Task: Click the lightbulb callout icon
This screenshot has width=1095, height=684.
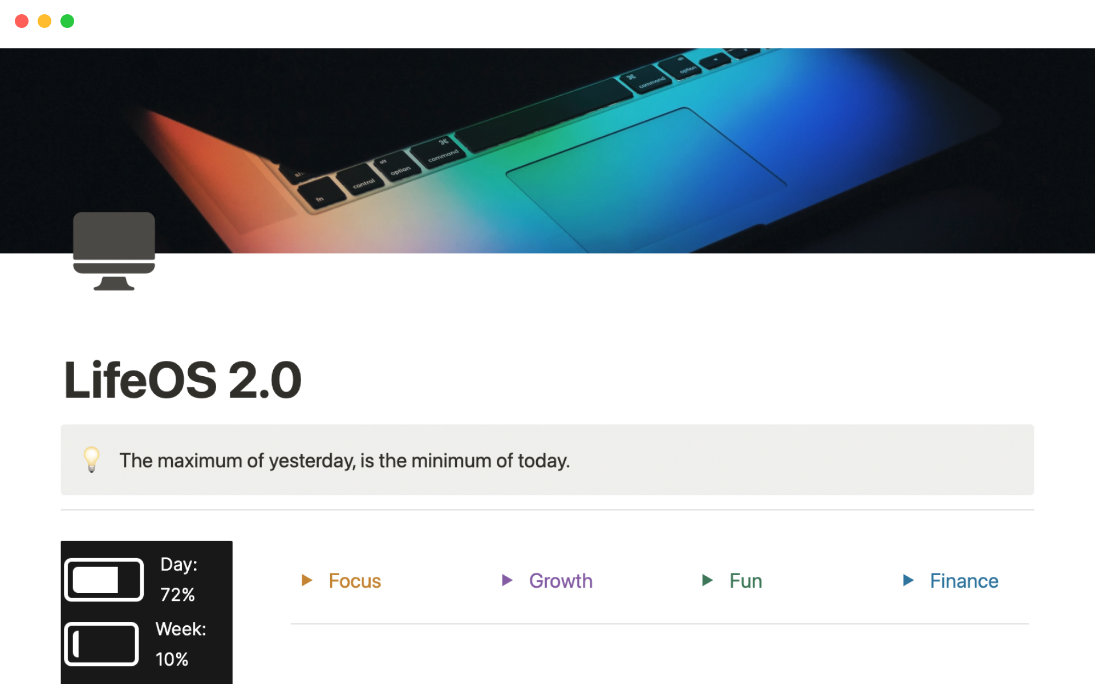Action: [x=91, y=459]
